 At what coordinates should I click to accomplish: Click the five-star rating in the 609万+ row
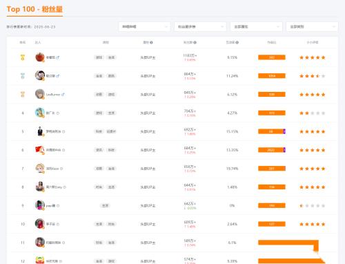(x=313, y=224)
